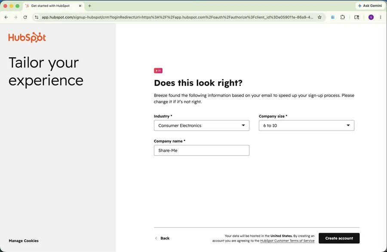Close the Get started with HubSpot tab
Screen dimensions: 387x252
tap(80, 6)
